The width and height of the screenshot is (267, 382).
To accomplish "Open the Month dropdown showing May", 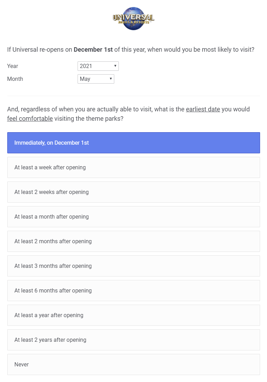I will tap(95, 79).
